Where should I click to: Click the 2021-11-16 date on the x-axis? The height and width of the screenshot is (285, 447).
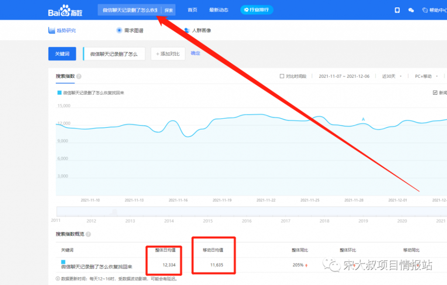coord(178,200)
